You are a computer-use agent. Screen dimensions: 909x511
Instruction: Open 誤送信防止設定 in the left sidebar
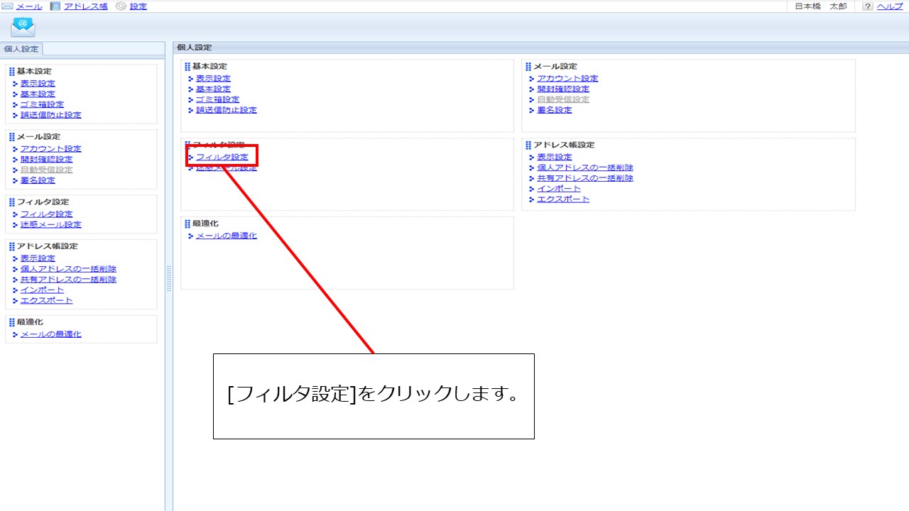50,115
